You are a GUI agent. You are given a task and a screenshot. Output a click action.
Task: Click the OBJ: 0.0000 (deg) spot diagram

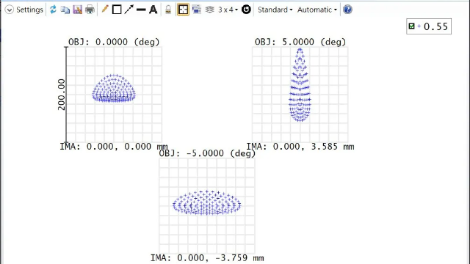tap(115, 95)
